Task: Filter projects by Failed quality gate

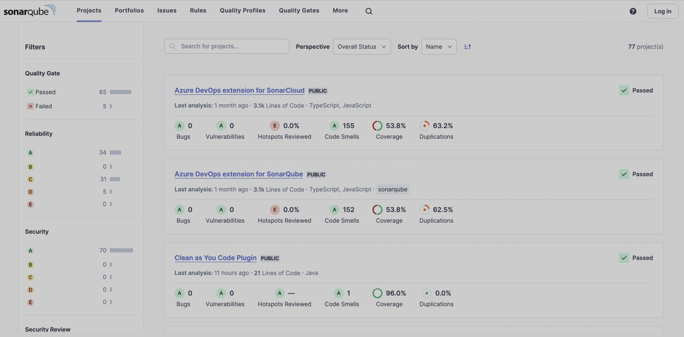Action: pos(43,106)
